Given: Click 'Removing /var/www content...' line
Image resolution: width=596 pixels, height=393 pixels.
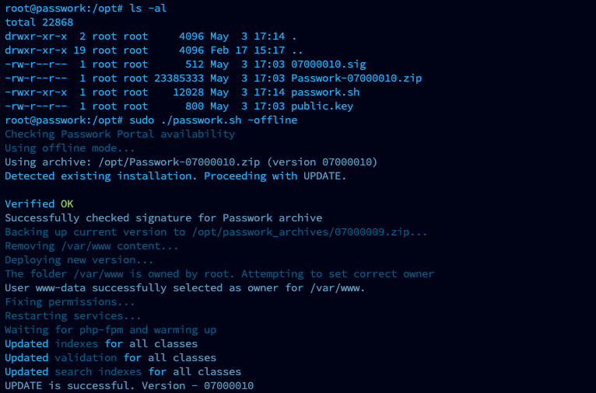Looking at the screenshot, I should [x=92, y=246].
